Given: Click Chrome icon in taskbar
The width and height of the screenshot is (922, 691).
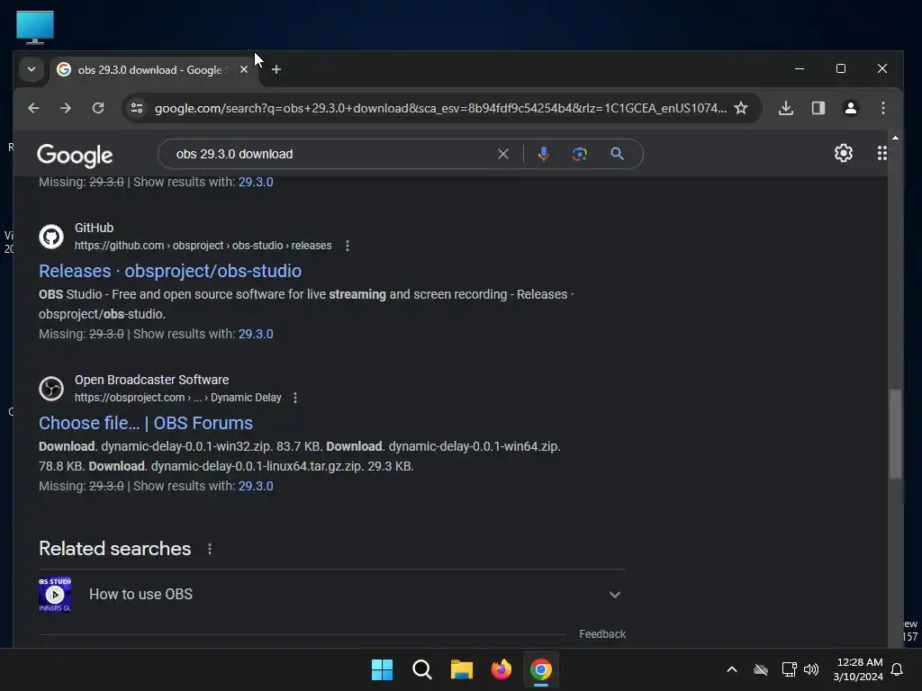Looking at the screenshot, I should pos(541,669).
